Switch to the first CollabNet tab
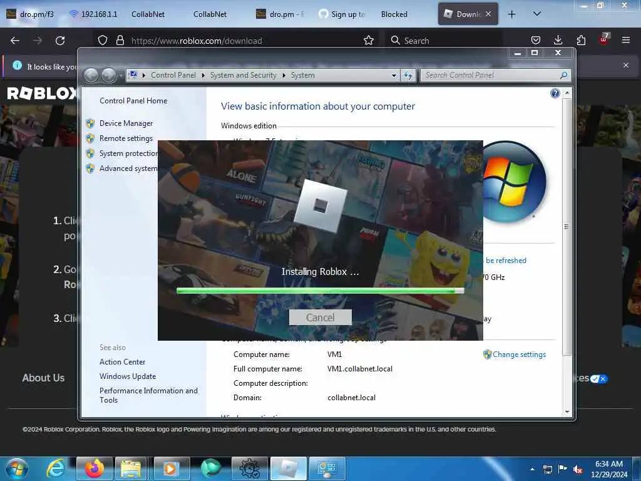This screenshot has width=641, height=481. coord(148,14)
